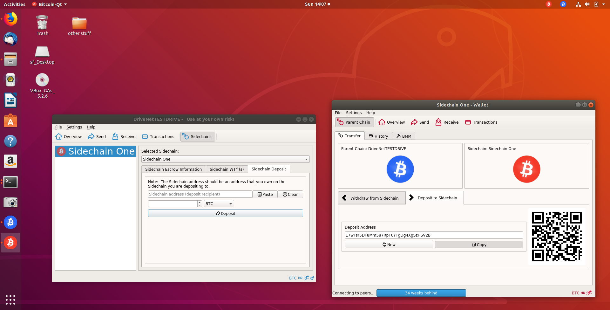610x310 pixels.
Task: Open the Bitcoin-Qt app menu in top bar
Action: click(50, 4)
